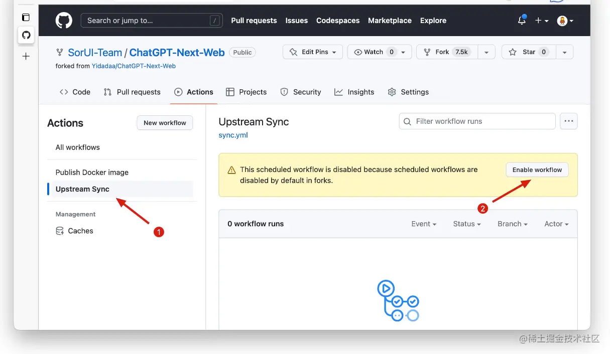Click the 7.5k fork count
610x354 pixels.
click(x=461, y=52)
